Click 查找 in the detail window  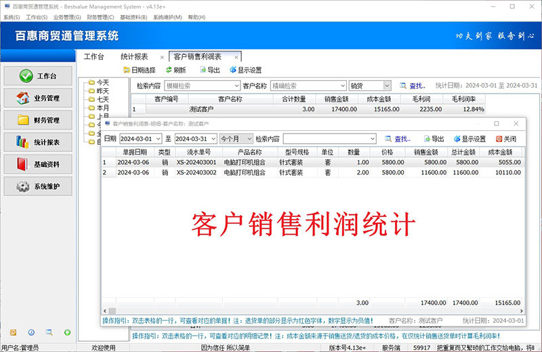398,139
